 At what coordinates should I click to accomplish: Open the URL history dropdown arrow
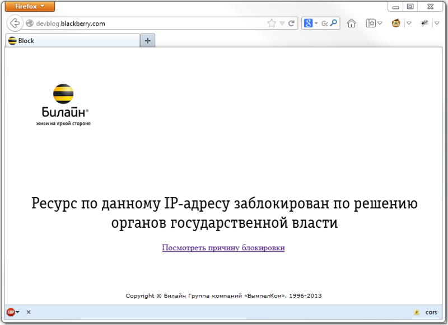tap(282, 23)
